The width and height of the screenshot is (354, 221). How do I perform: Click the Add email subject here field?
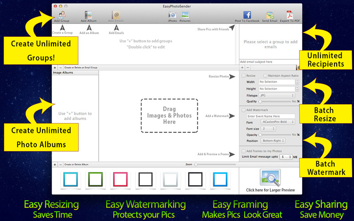(269, 62)
